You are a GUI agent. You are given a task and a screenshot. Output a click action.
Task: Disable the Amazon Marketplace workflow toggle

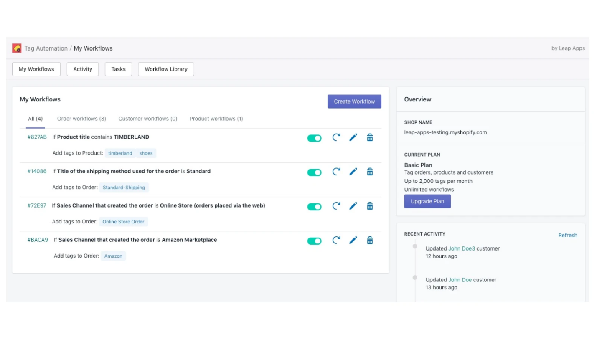tap(314, 241)
